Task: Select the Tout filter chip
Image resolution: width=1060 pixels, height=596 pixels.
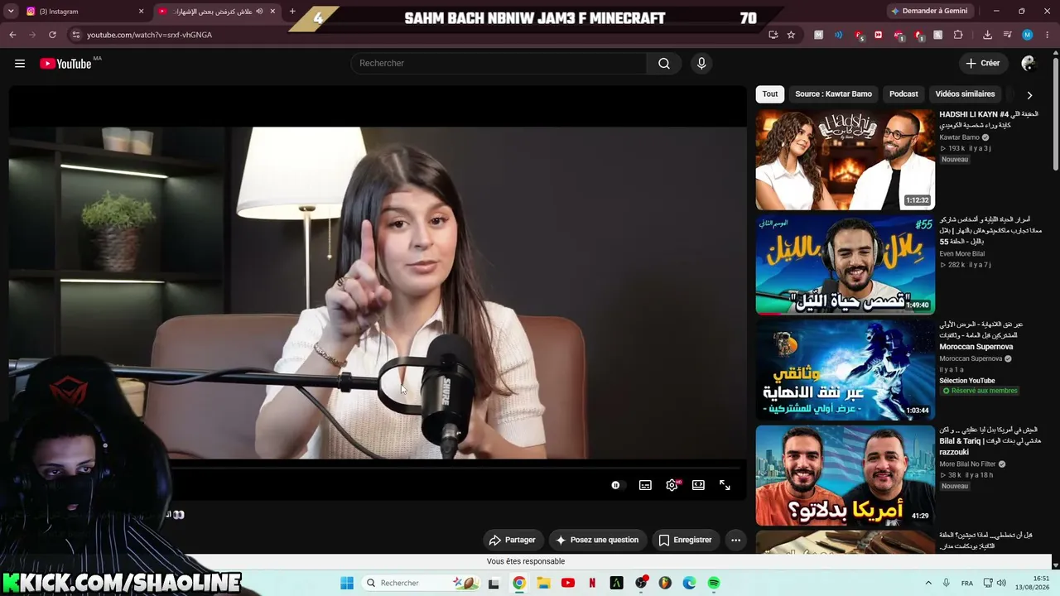Action: point(770,94)
